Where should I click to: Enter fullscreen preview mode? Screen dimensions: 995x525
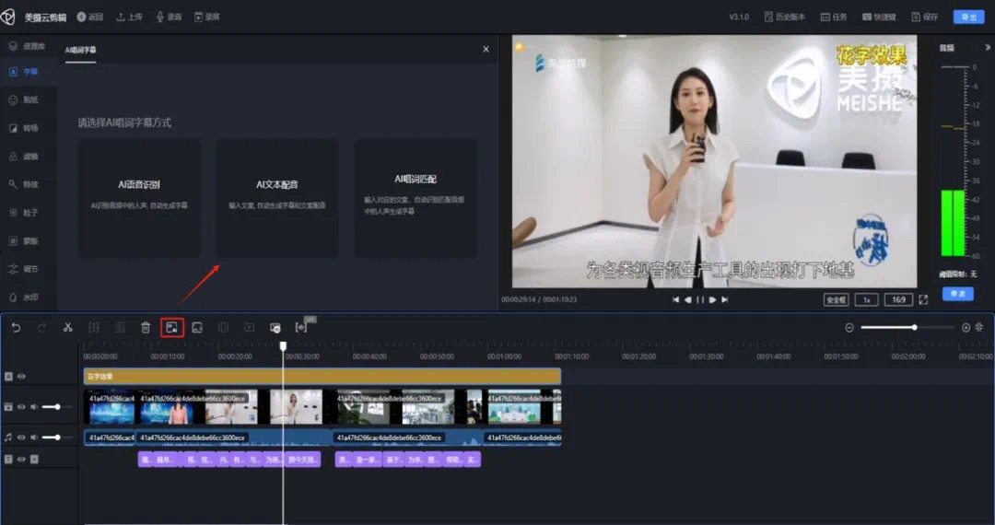(x=923, y=300)
